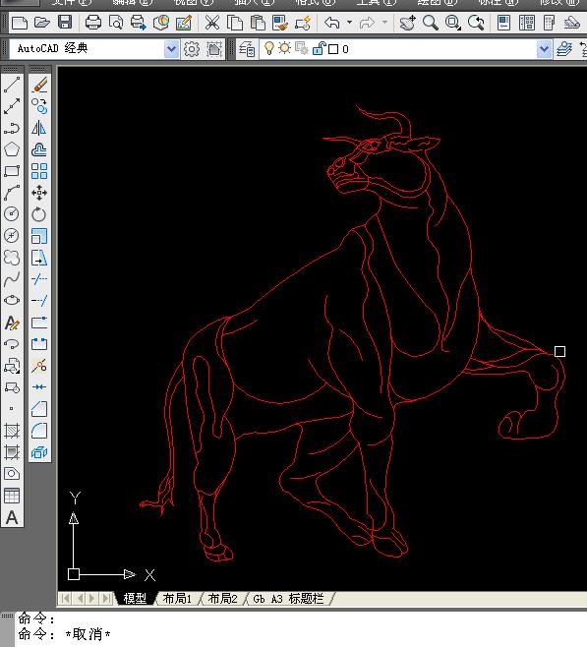This screenshot has height=647, width=587.
Task: Select the Ellipse tool
Action: pos(12,301)
